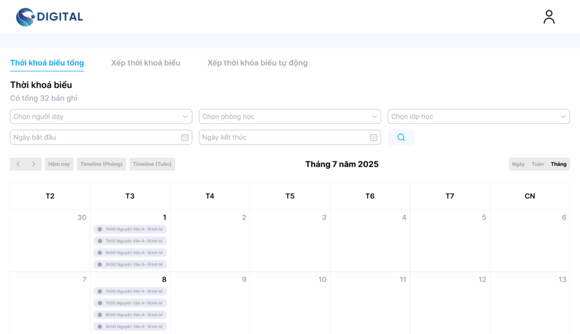
Task: Open the user profile icon
Action: point(549,17)
